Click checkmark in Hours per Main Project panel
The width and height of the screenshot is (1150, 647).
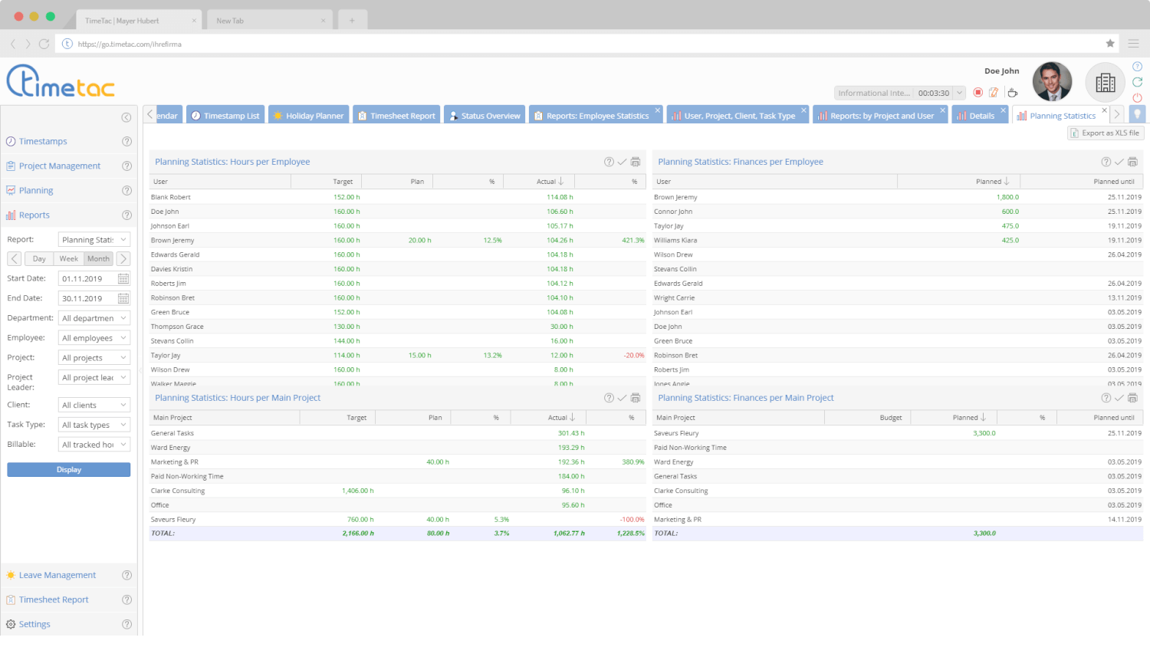coord(623,398)
